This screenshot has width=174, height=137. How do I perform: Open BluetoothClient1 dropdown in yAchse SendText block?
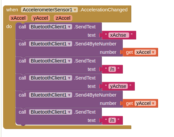coord(51,78)
